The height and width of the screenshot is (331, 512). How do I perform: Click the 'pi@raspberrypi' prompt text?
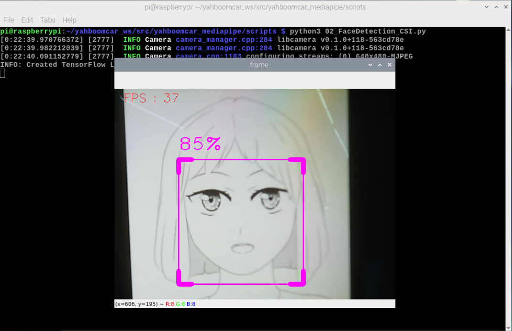(x=31, y=31)
